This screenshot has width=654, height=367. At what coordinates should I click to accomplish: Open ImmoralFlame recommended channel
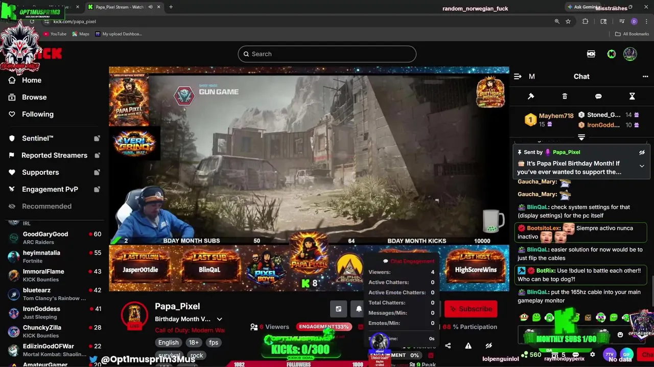pos(55,275)
